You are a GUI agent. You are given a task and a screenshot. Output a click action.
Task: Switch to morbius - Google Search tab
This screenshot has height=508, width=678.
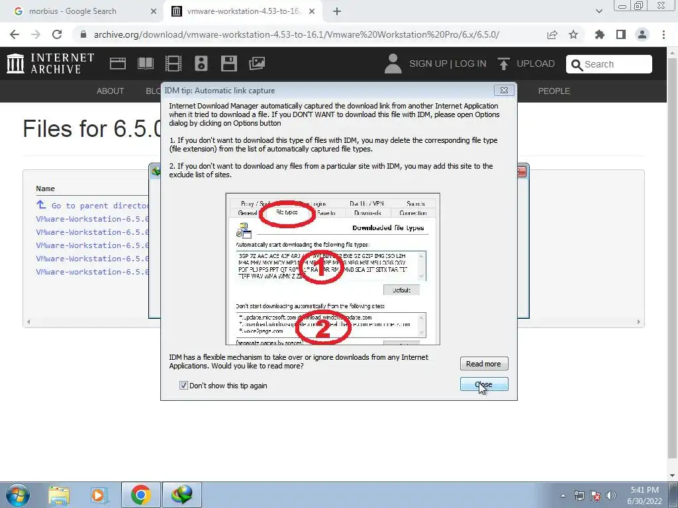coord(82,11)
